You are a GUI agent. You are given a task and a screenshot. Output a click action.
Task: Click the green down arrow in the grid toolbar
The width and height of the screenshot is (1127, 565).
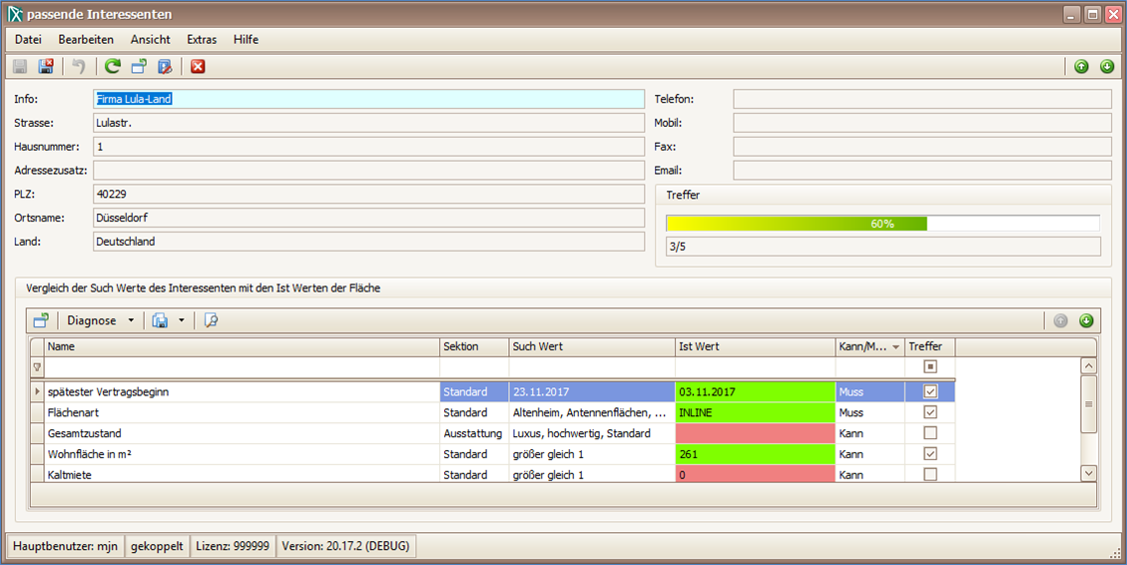tap(1086, 320)
